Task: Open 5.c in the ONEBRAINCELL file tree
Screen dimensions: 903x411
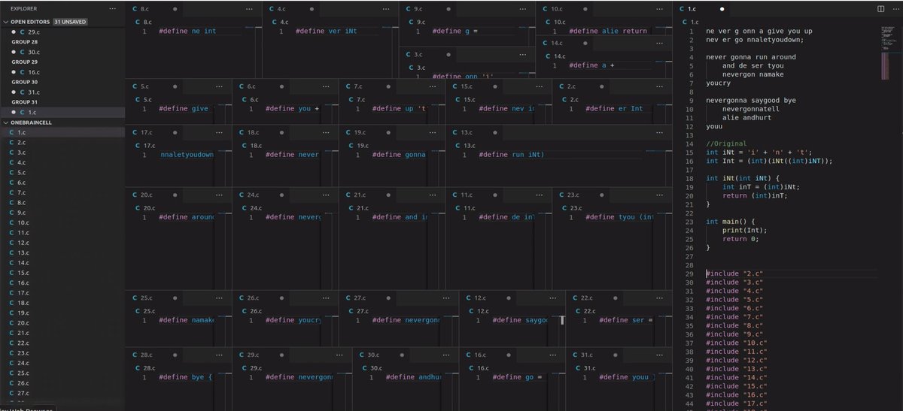Action: (62, 172)
